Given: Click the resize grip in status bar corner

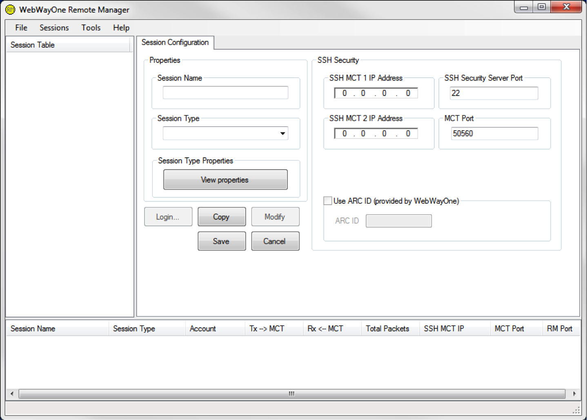Looking at the screenshot, I should [x=576, y=410].
